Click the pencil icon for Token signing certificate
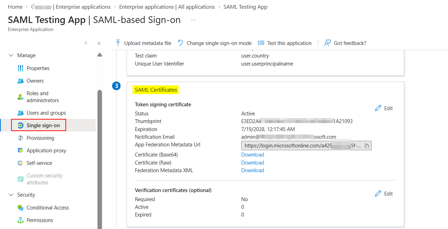Image resolution: width=448 pixels, height=229 pixels. pos(378,108)
